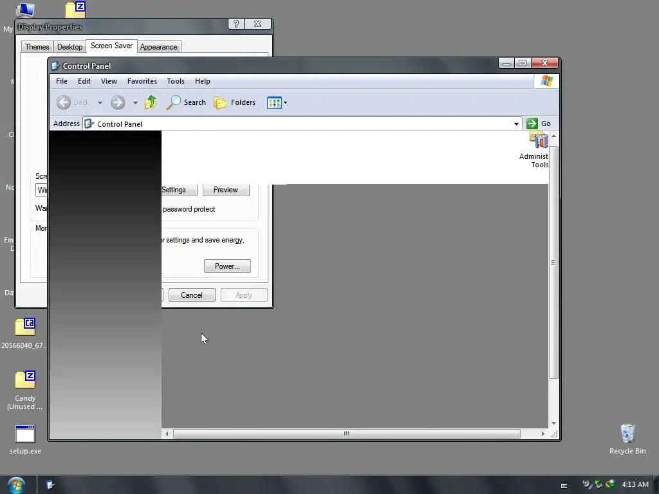Screen dimensions: 659x494
Task: Preview the screen saver
Action: (x=226, y=190)
